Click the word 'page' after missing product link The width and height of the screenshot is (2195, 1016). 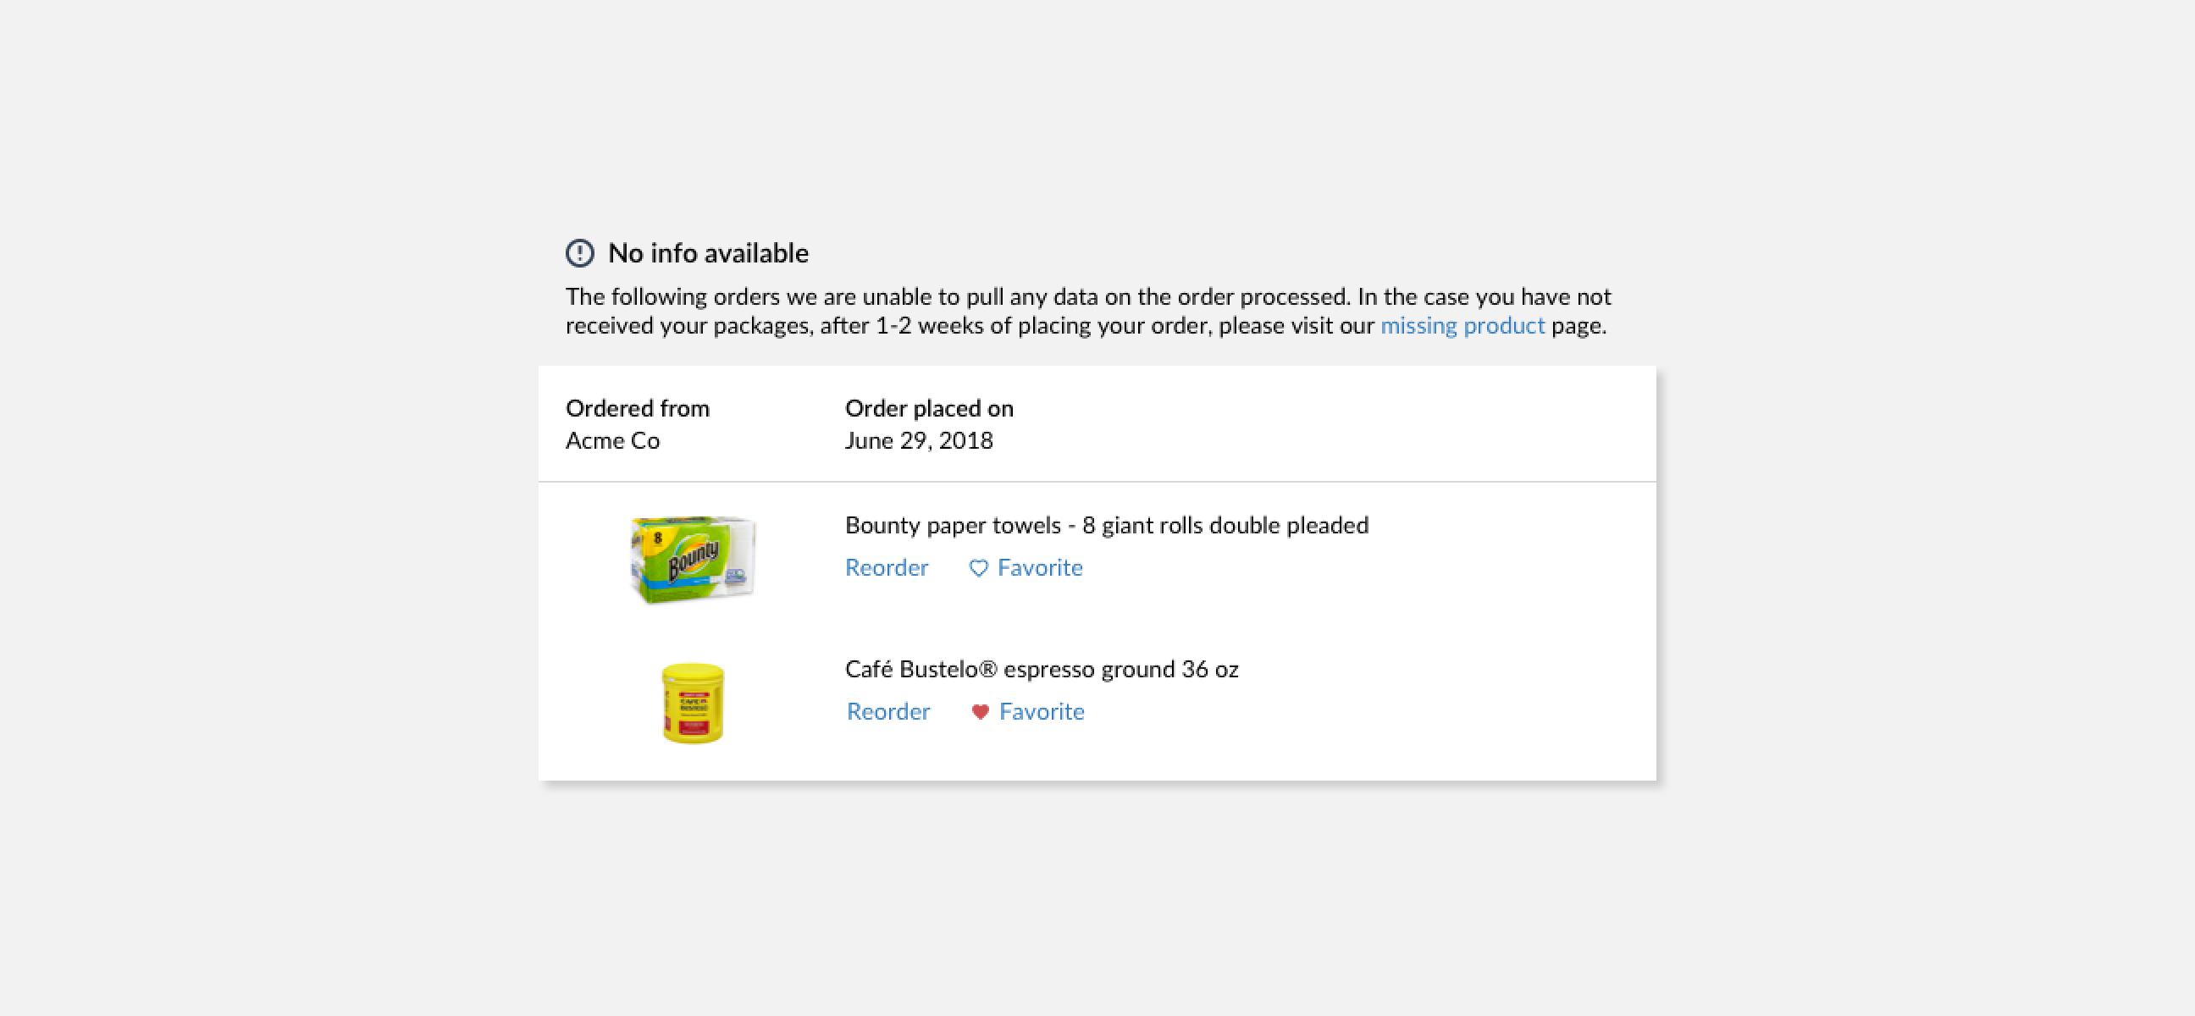(x=1575, y=326)
